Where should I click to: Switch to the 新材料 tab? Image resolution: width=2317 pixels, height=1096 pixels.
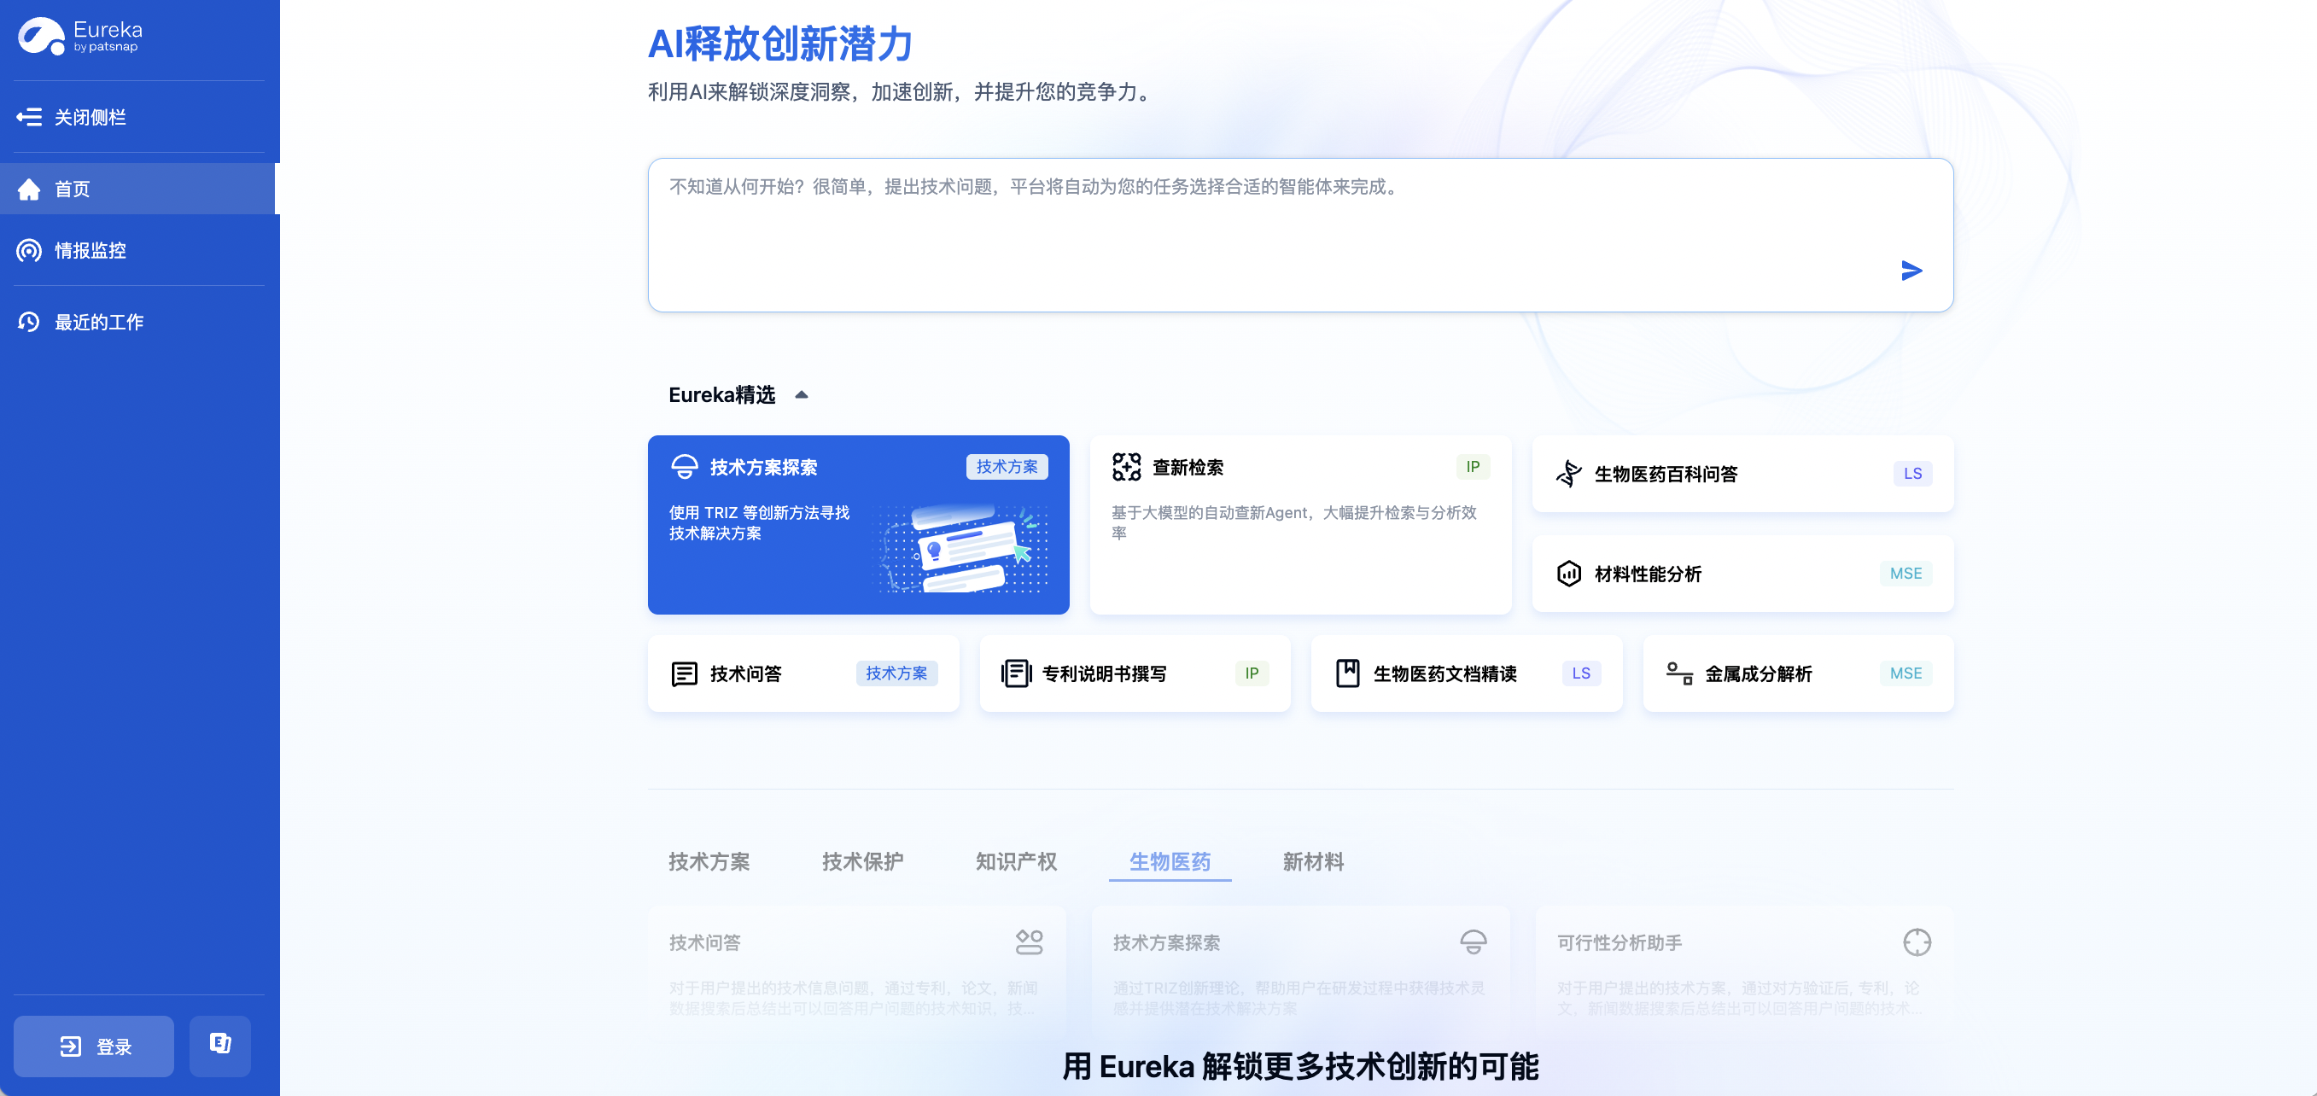1312,861
